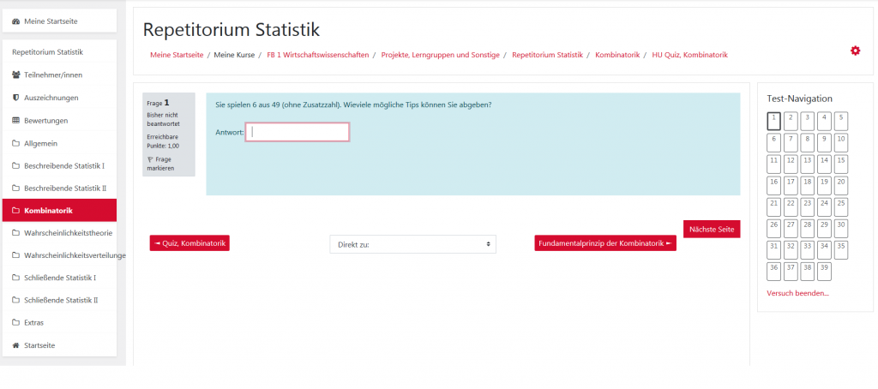Click the Kombinatorik breadcrumb link
The image size is (878, 389).
tap(617, 55)
